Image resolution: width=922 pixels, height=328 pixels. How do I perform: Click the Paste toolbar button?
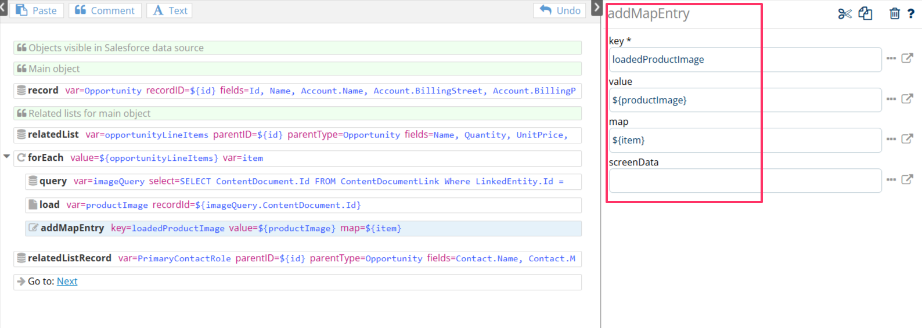tap(37, 10)
